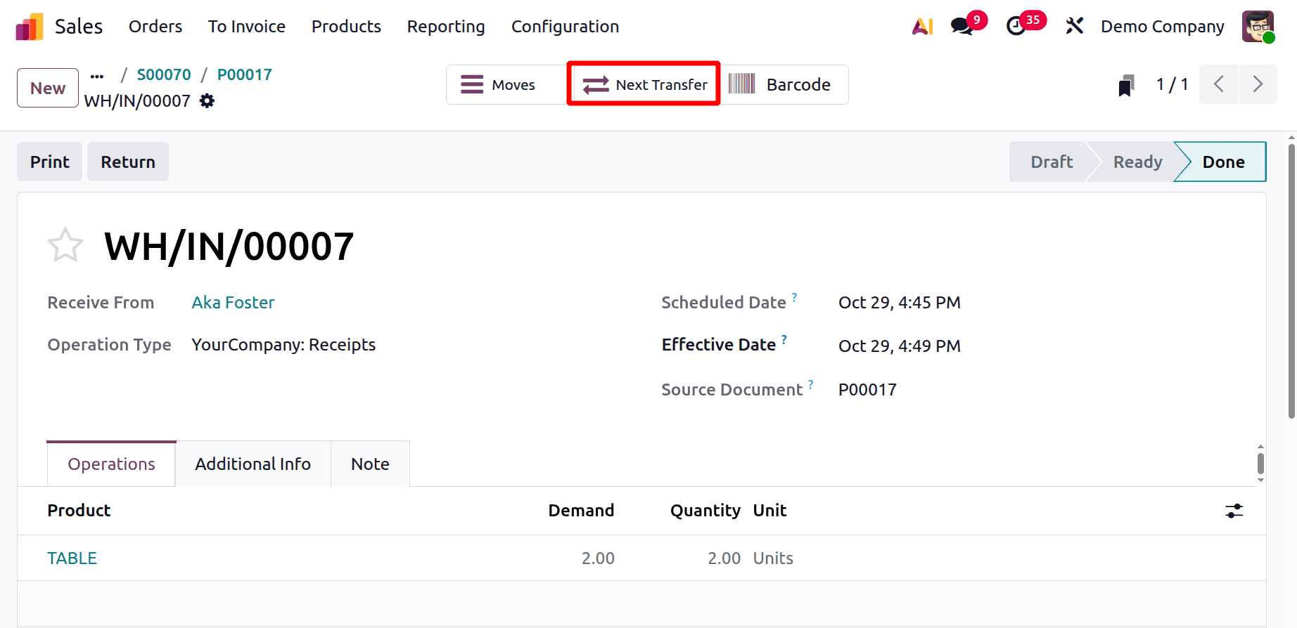Open the Configuration menu
Viewport: 1297px width, 628px height.
(565, 27)
